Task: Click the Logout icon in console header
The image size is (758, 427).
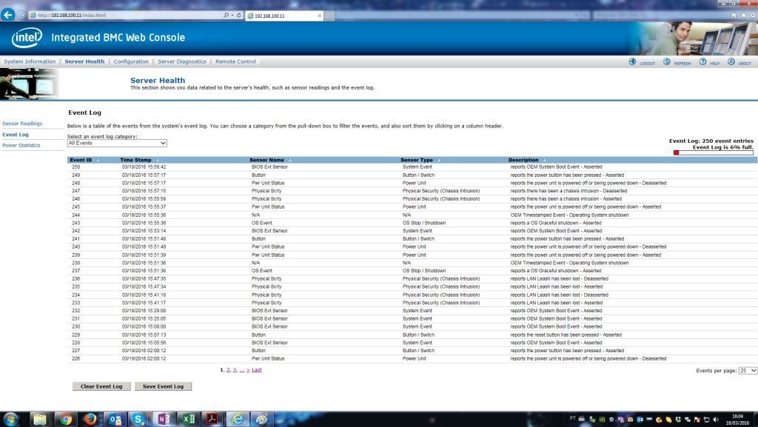Action: pyautogui.click(x=633, y=62)
